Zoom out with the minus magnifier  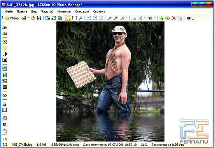coord(116,18)
